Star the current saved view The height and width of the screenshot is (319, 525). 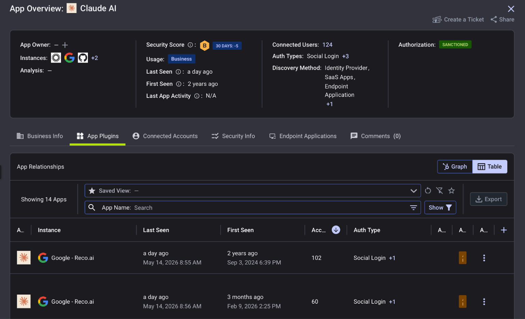point(452,191)
